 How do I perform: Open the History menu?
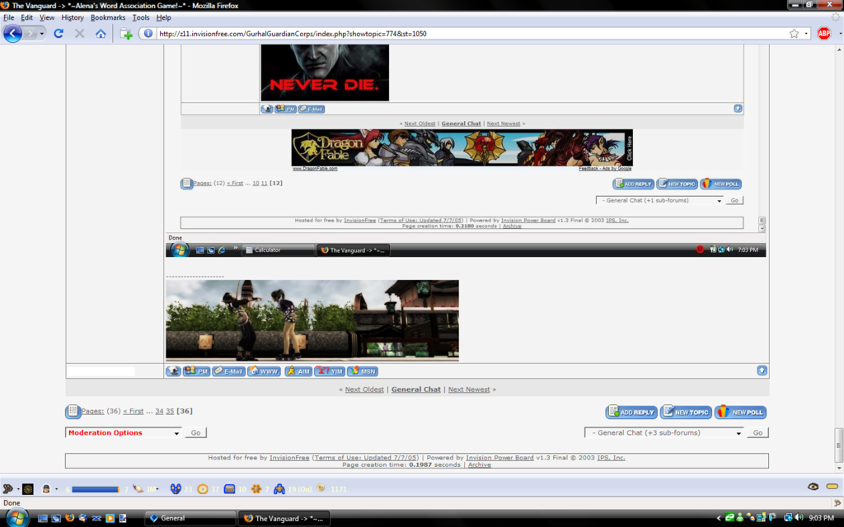pyautogui.click(x=73, y=17)
